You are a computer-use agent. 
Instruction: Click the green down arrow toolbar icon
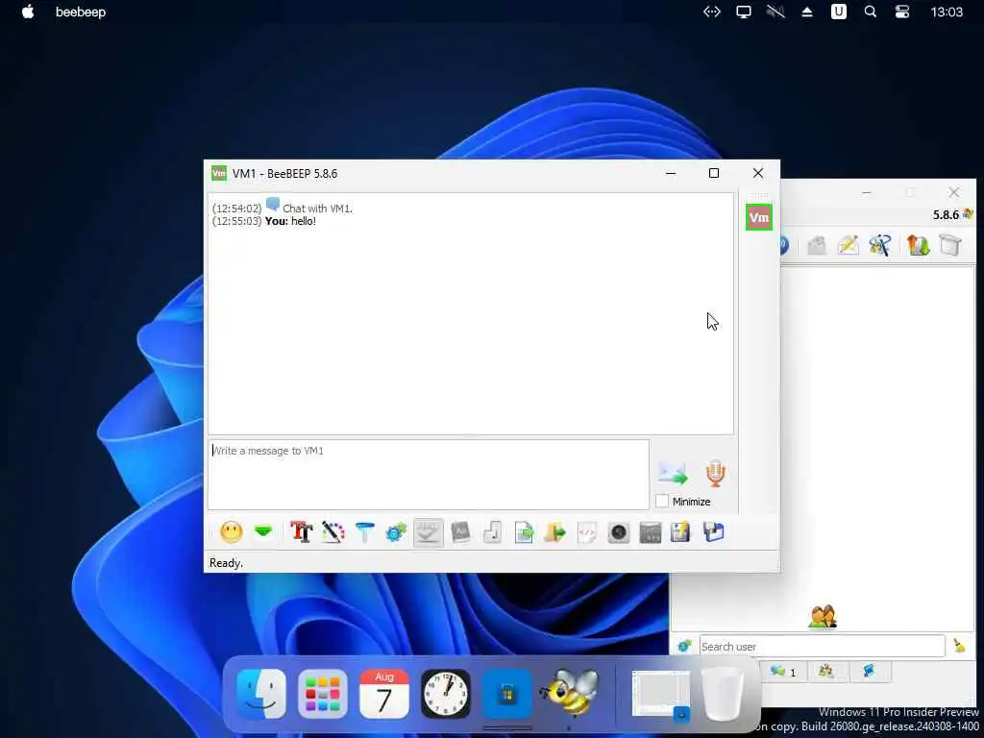point(263,532)
